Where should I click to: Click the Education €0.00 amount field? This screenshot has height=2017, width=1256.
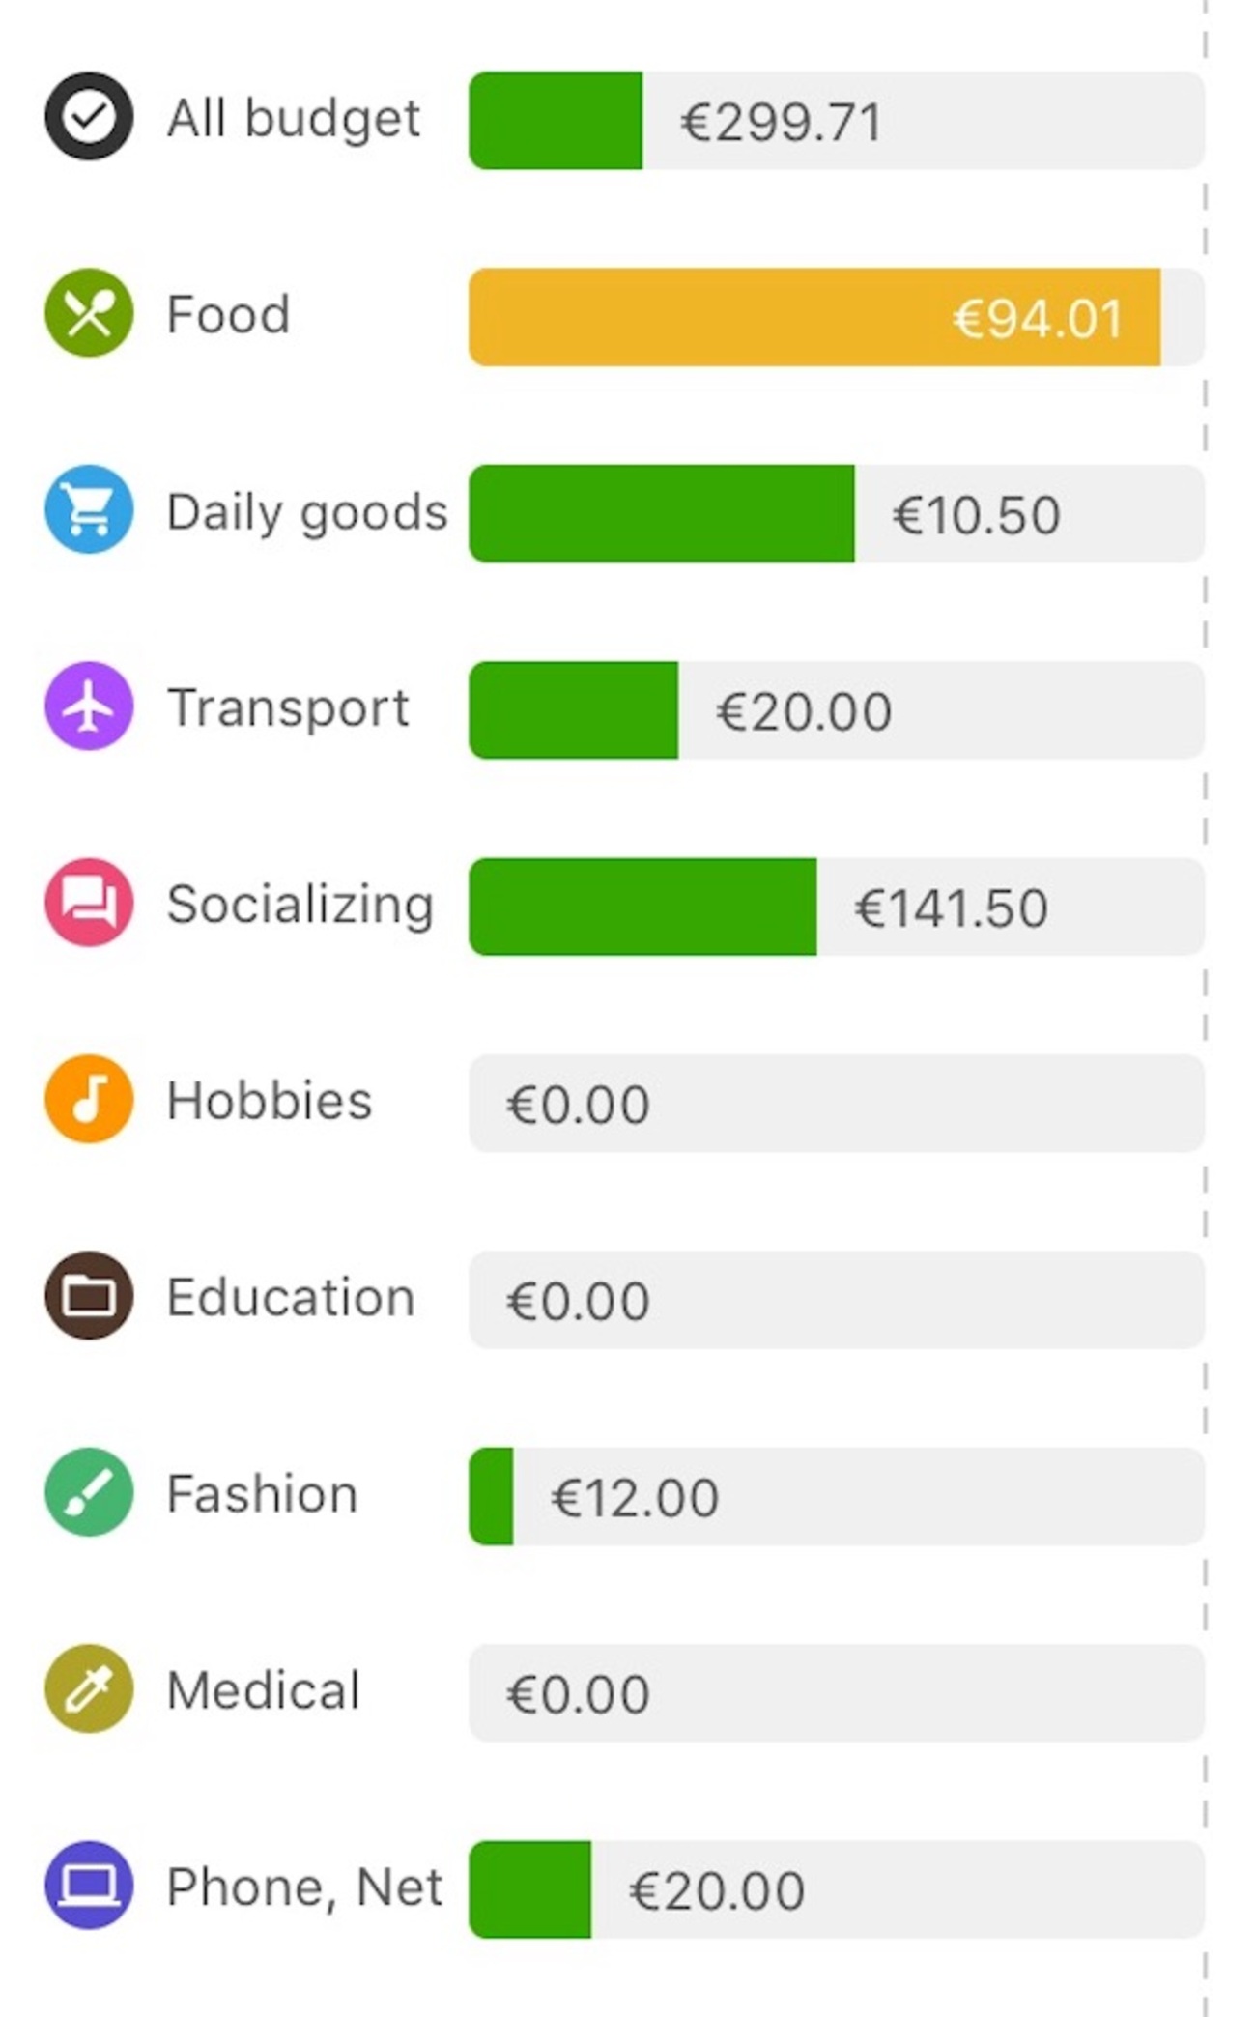coord(836,1300)
